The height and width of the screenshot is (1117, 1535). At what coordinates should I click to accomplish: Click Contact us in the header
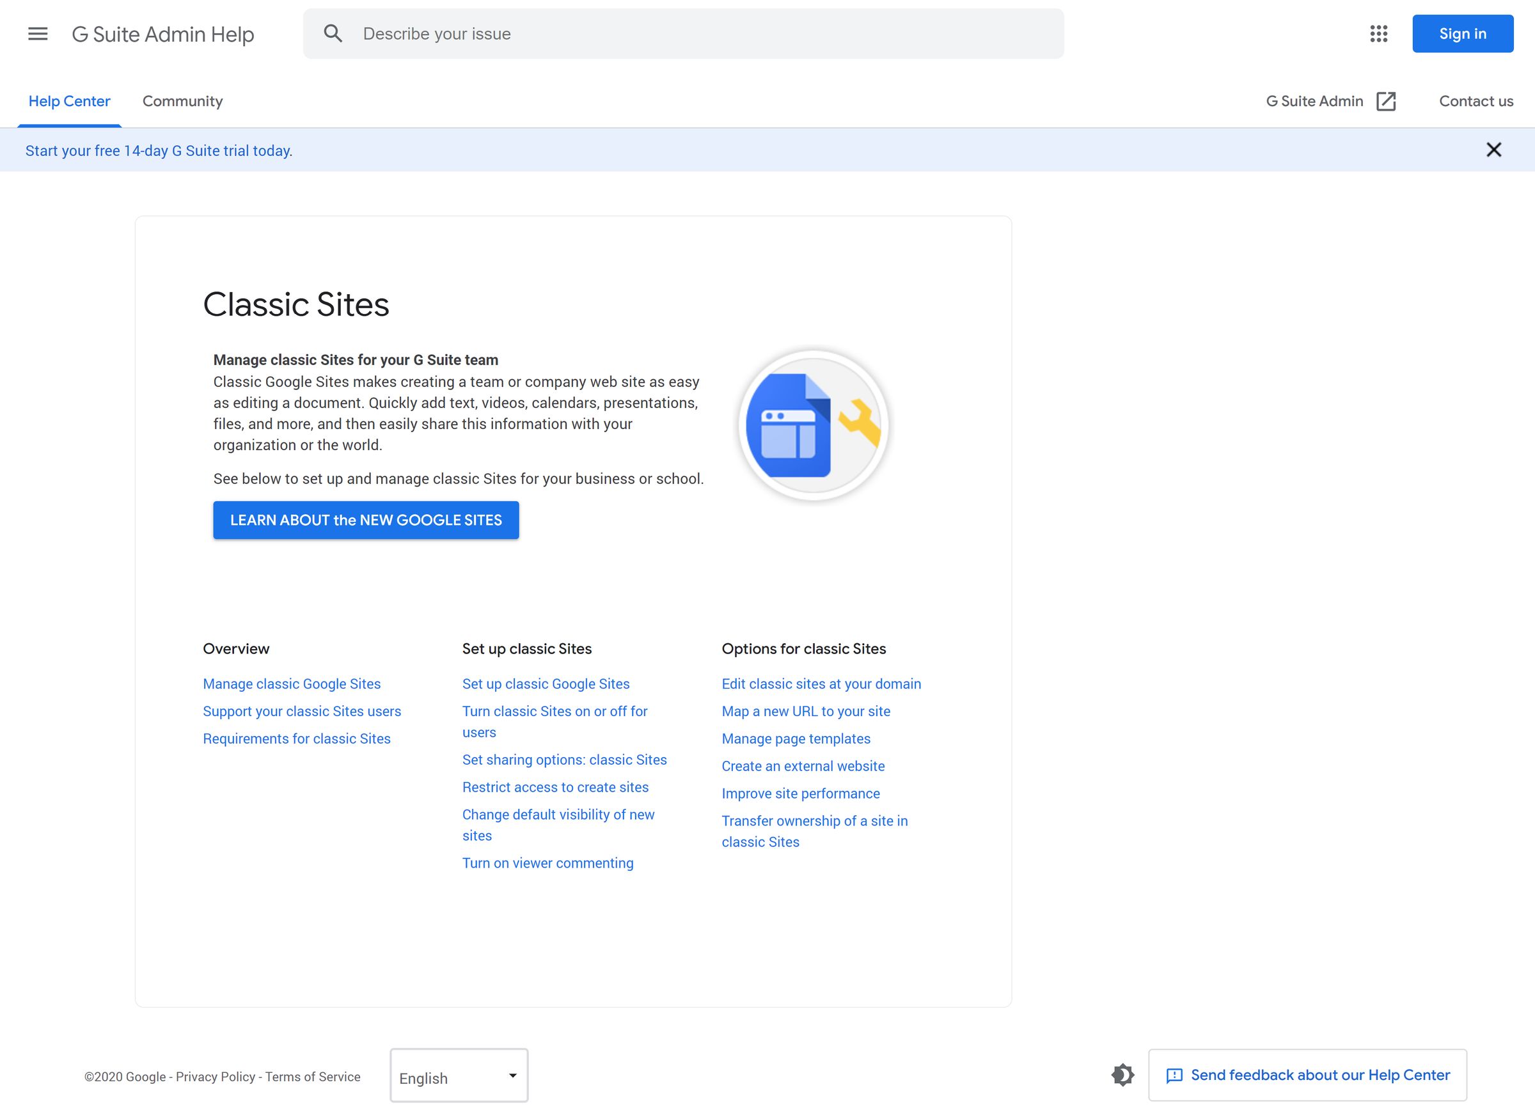pyautogui.click(x=1476, y=101)
